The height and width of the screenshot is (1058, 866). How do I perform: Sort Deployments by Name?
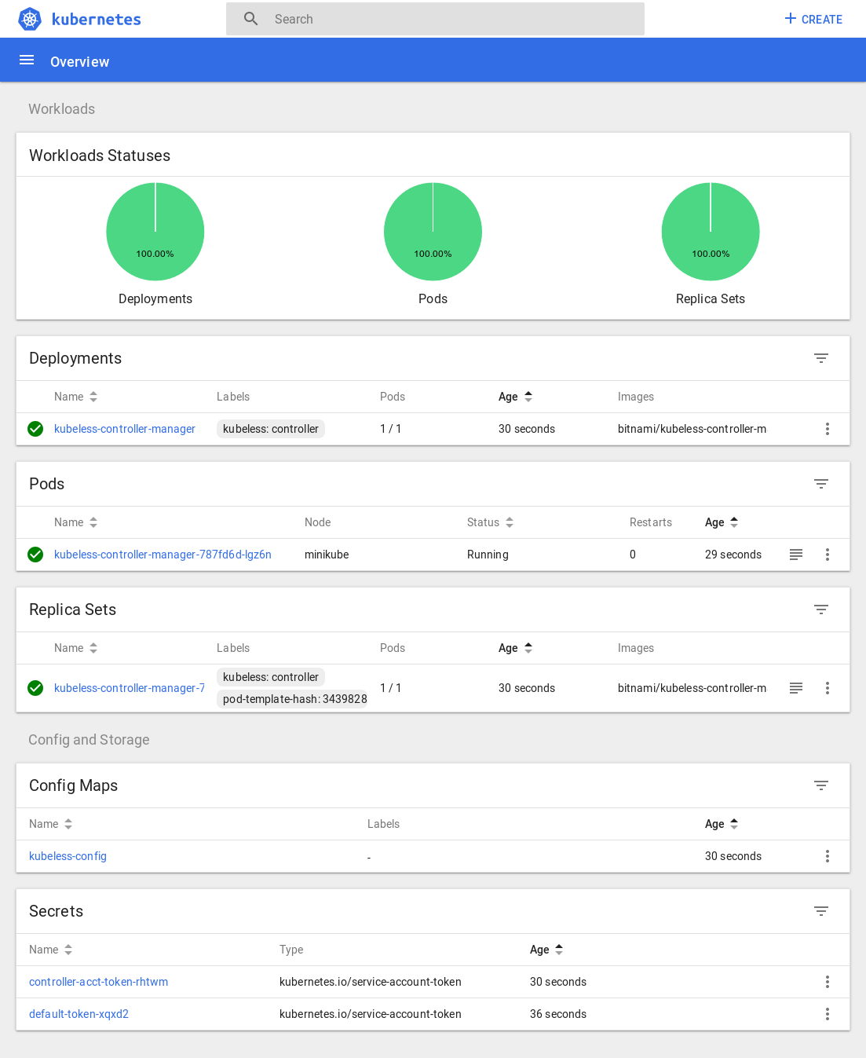click(x=76, y=397)
